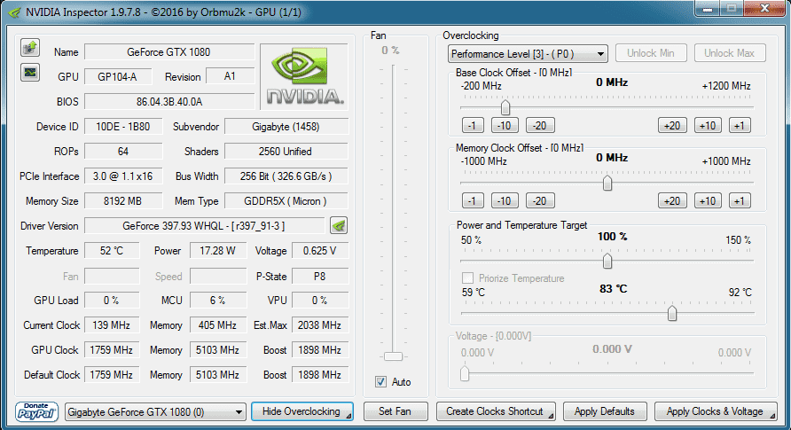This screenshot has width=791, height=430.
Task: Click the Unlock Min button
Action: [651, 53]
